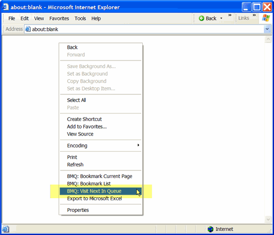This screenshot has height=235, width=274.
Task: Open the Tools menu
Action: point(80,18)
